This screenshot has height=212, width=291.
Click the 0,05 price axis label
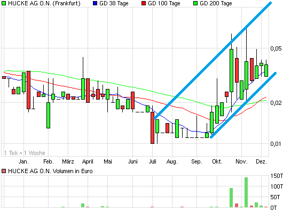click(x=276, y=48)
